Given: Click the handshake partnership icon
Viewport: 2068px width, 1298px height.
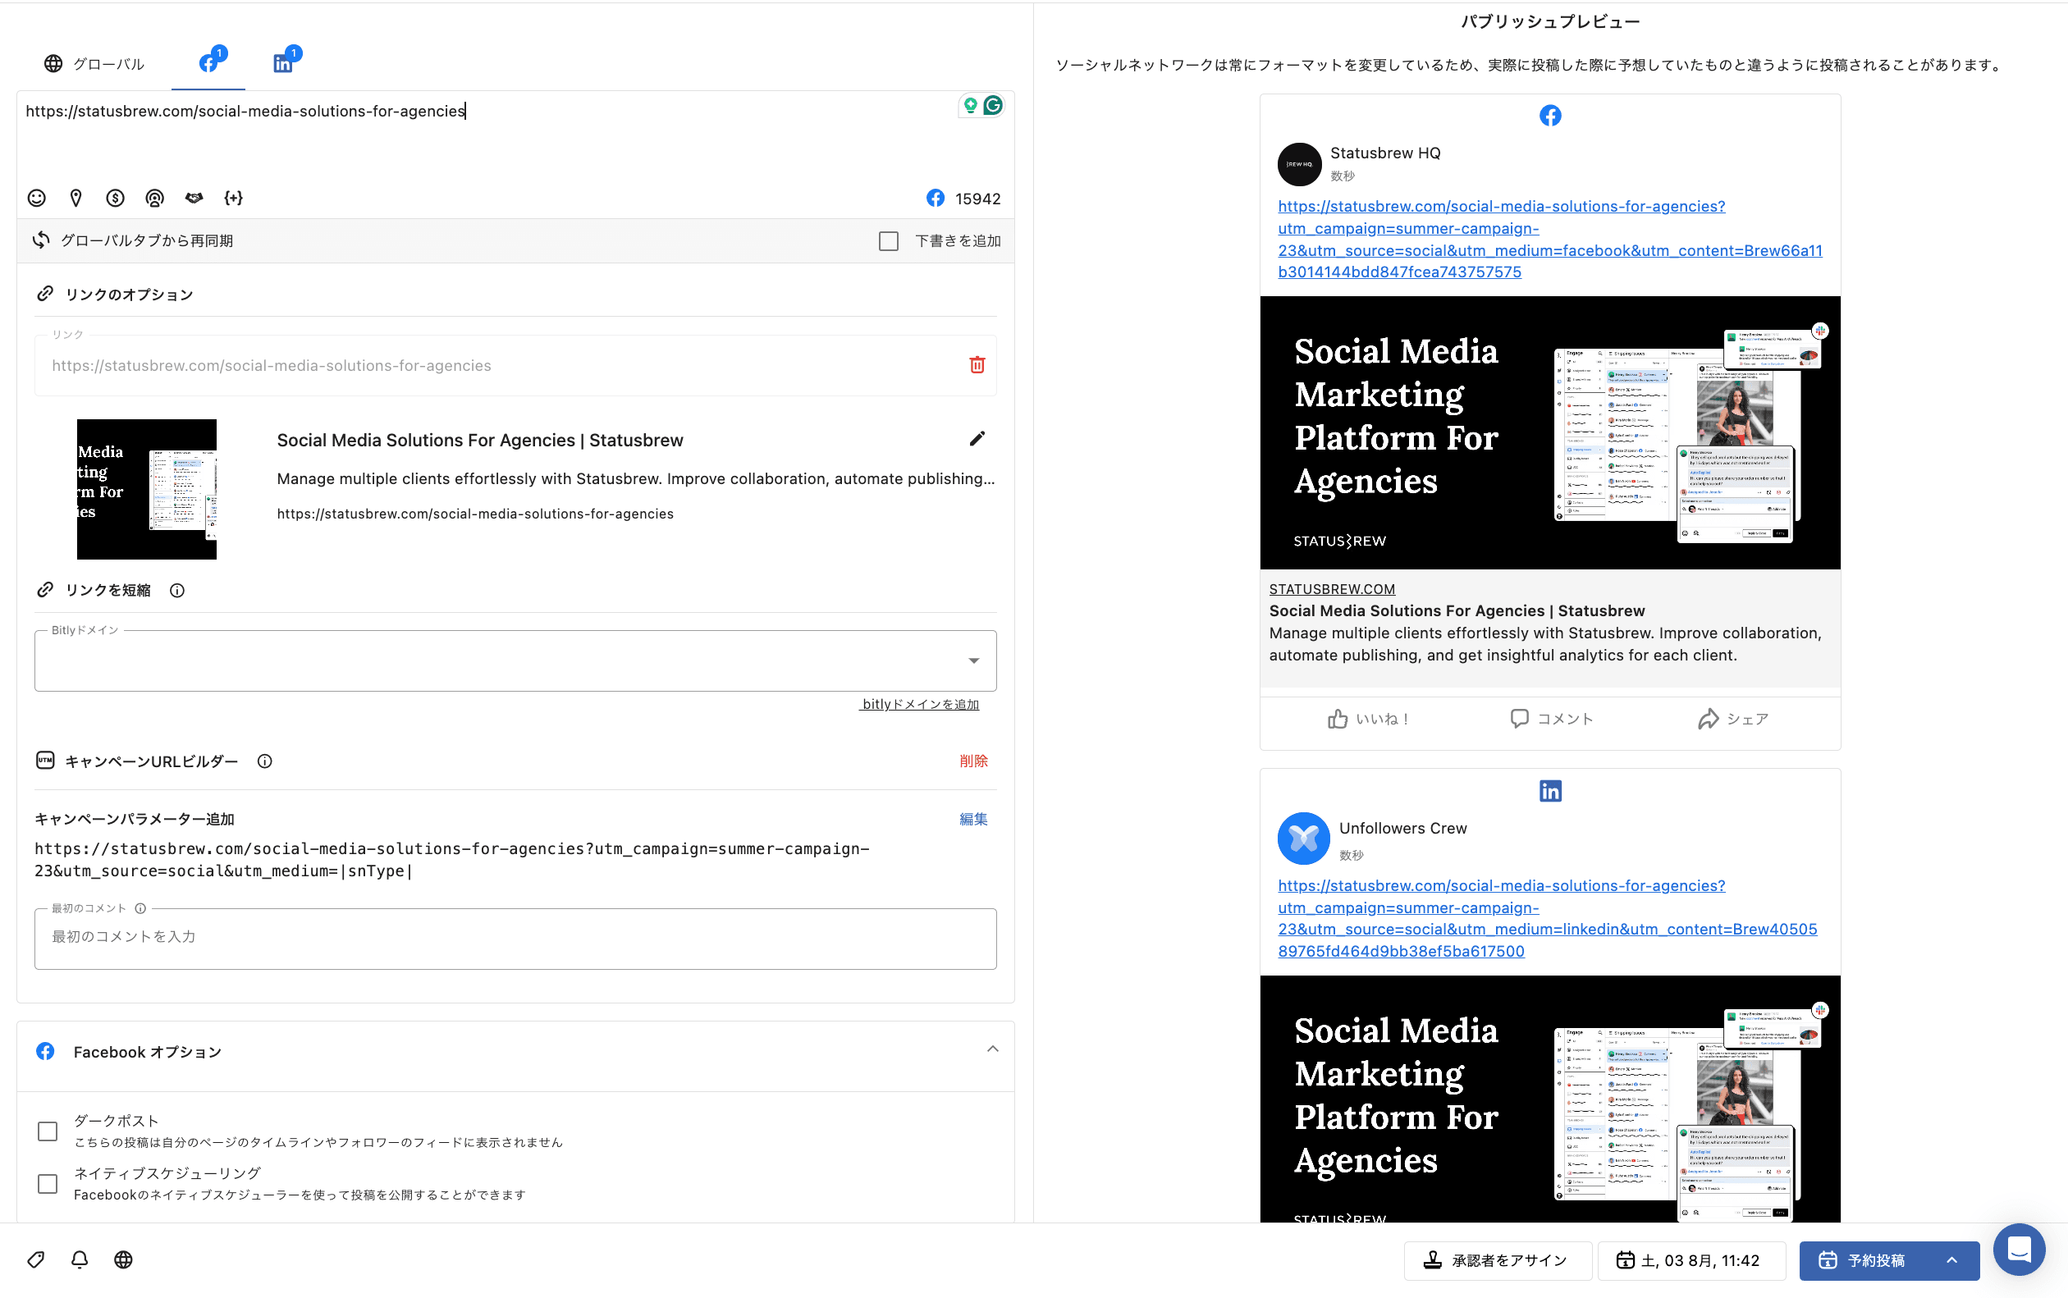Looking at the screenshot, I should 194,199.
